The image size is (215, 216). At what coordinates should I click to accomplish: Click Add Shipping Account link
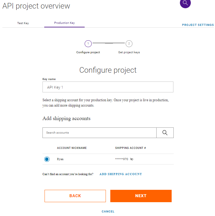tap(121, 174)
